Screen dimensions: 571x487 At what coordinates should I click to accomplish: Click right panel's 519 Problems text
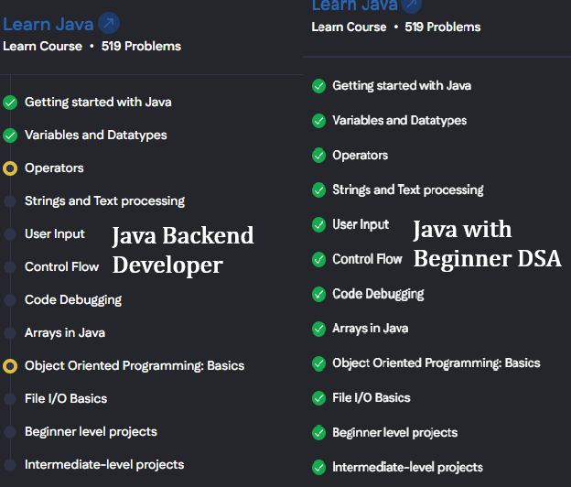pos(443,27)
